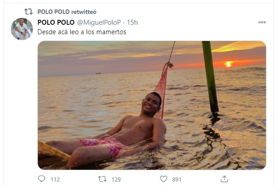Click the setting sun in the photo
The image size is (275, 186).
click(228, 64)
